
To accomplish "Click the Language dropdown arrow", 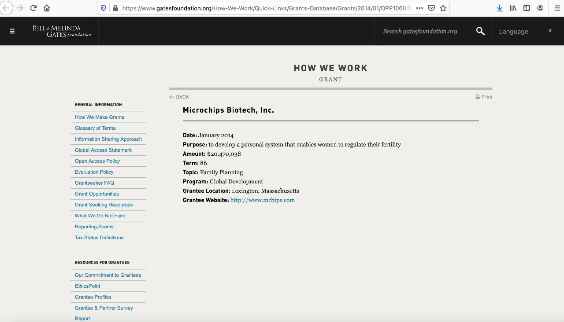I will coord(550,31).
